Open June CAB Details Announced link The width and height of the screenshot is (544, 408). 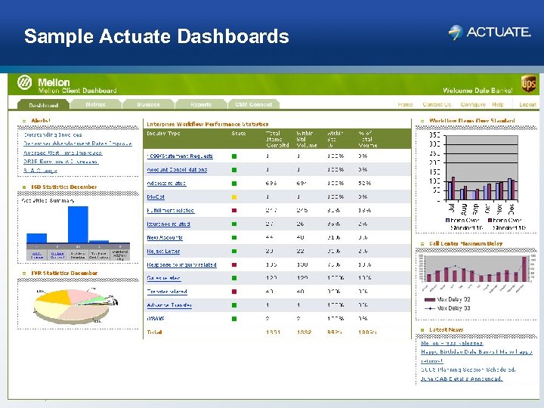[x=462, y=379]
